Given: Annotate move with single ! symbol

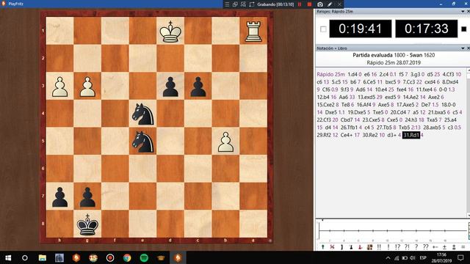Looking at the screenshot, I should click(388, 247).
